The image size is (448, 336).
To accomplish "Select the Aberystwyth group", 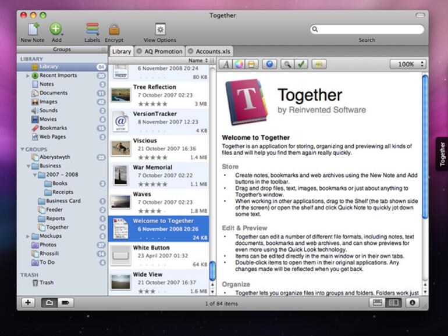I will point(62,158).
